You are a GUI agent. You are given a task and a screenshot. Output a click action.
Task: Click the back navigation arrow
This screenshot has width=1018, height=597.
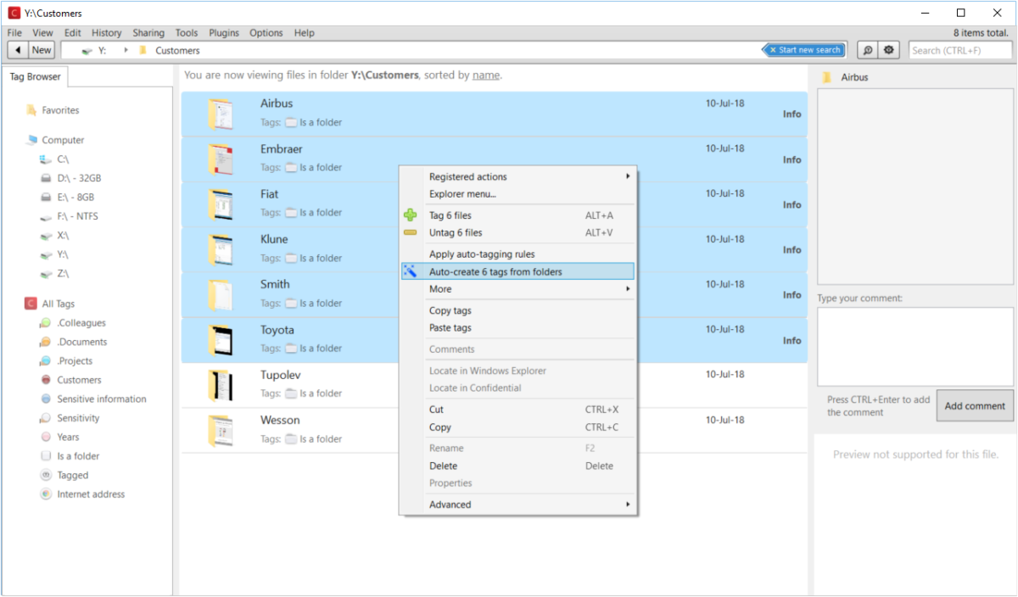(x=17, y=49)
